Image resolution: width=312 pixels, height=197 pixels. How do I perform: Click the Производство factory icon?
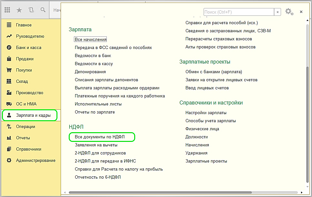[x=9, y=93]
